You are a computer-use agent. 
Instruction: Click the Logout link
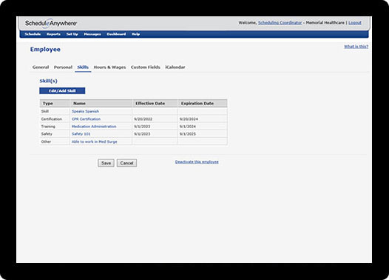(355, 23)
